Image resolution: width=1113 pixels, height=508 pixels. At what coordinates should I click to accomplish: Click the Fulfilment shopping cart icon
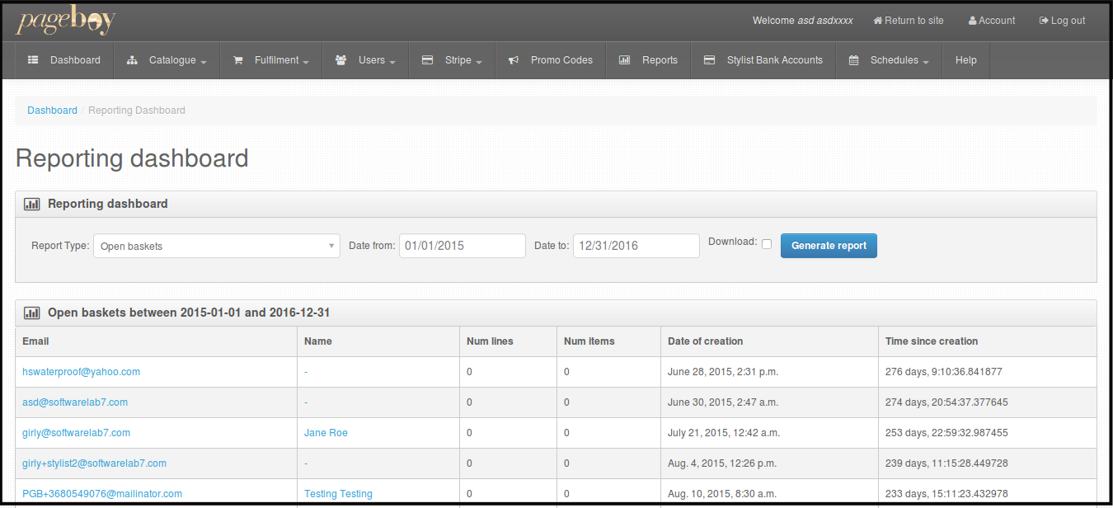pyautogui.click(x=238, y=60)
